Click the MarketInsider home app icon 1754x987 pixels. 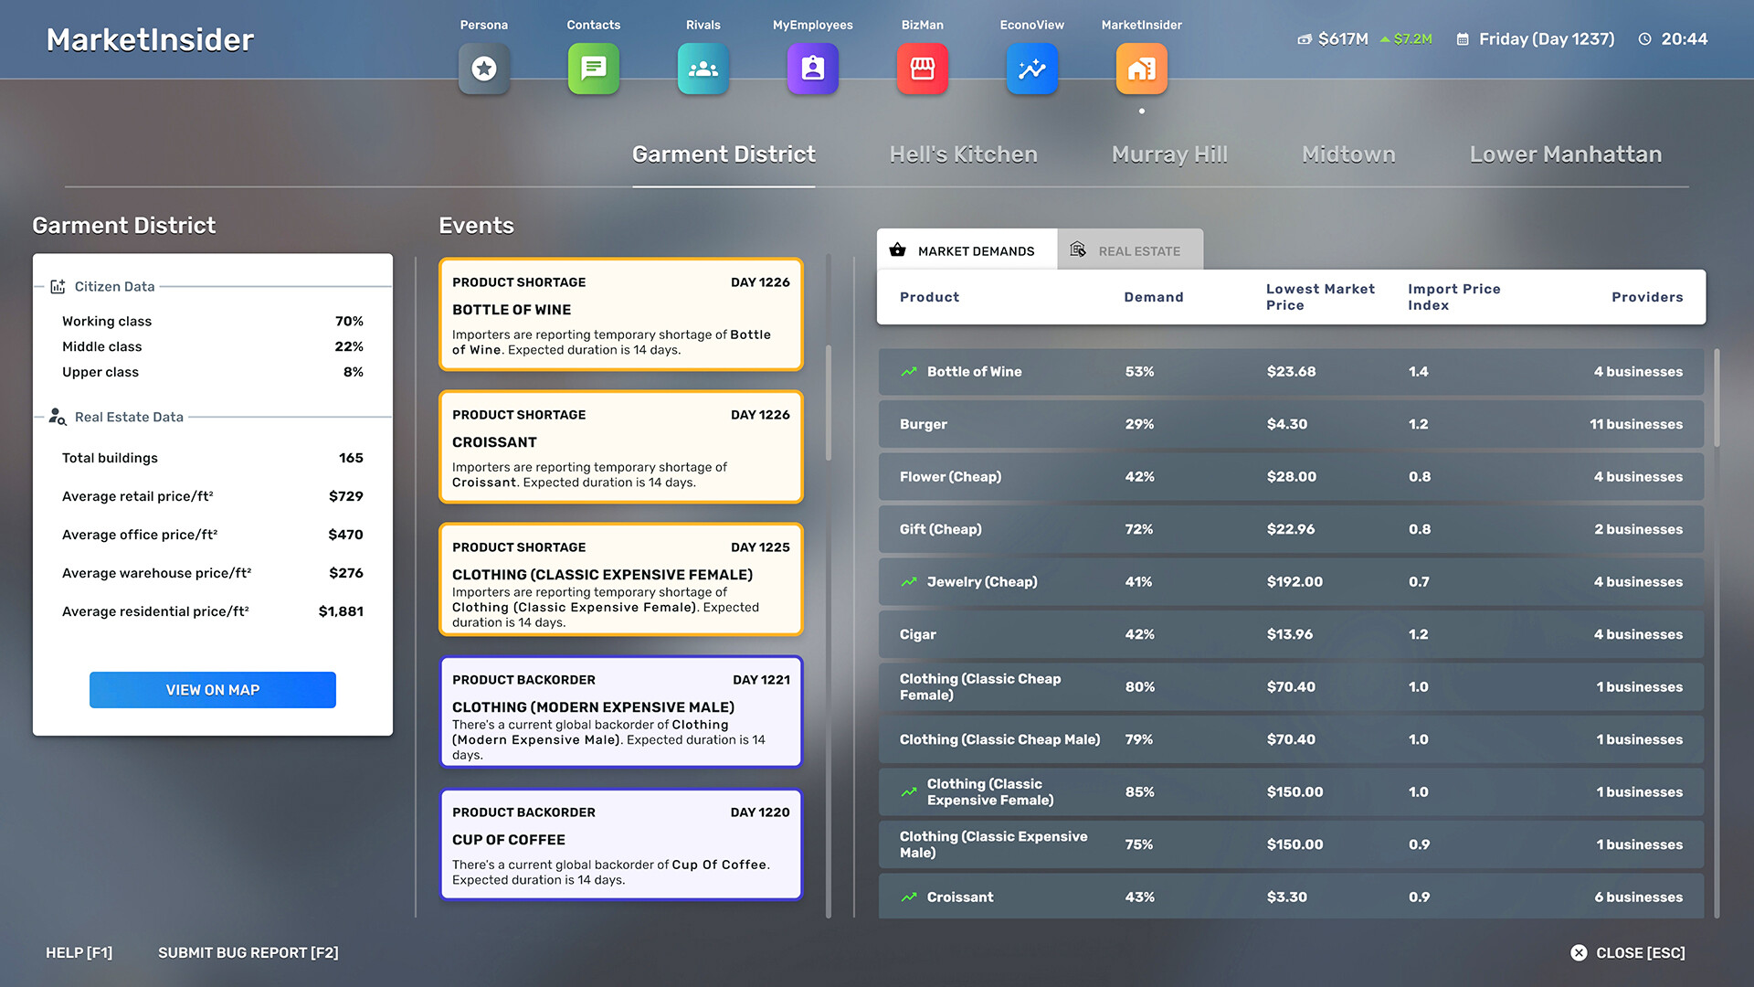click(1141, 69)
